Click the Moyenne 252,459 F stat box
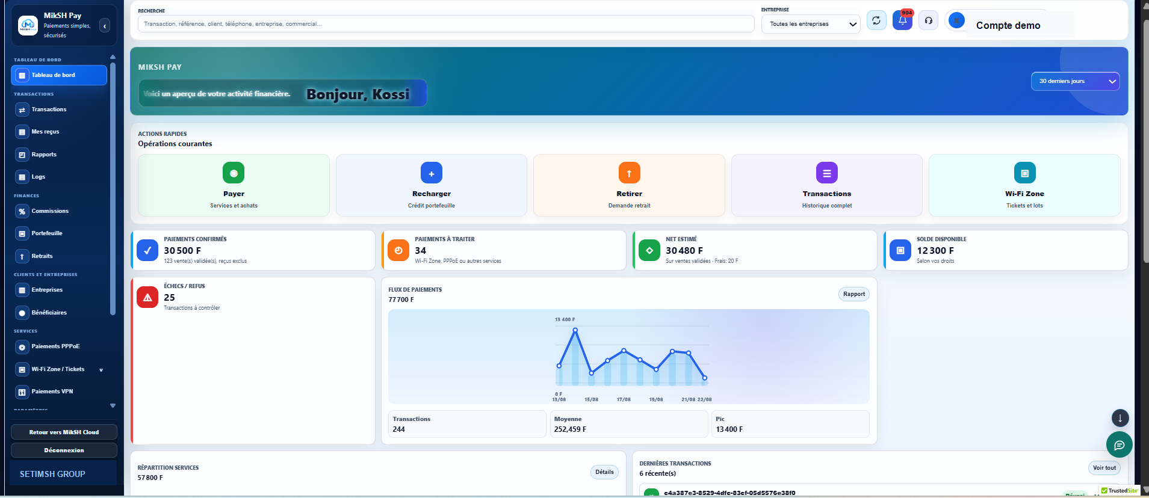 pos(629,424)
